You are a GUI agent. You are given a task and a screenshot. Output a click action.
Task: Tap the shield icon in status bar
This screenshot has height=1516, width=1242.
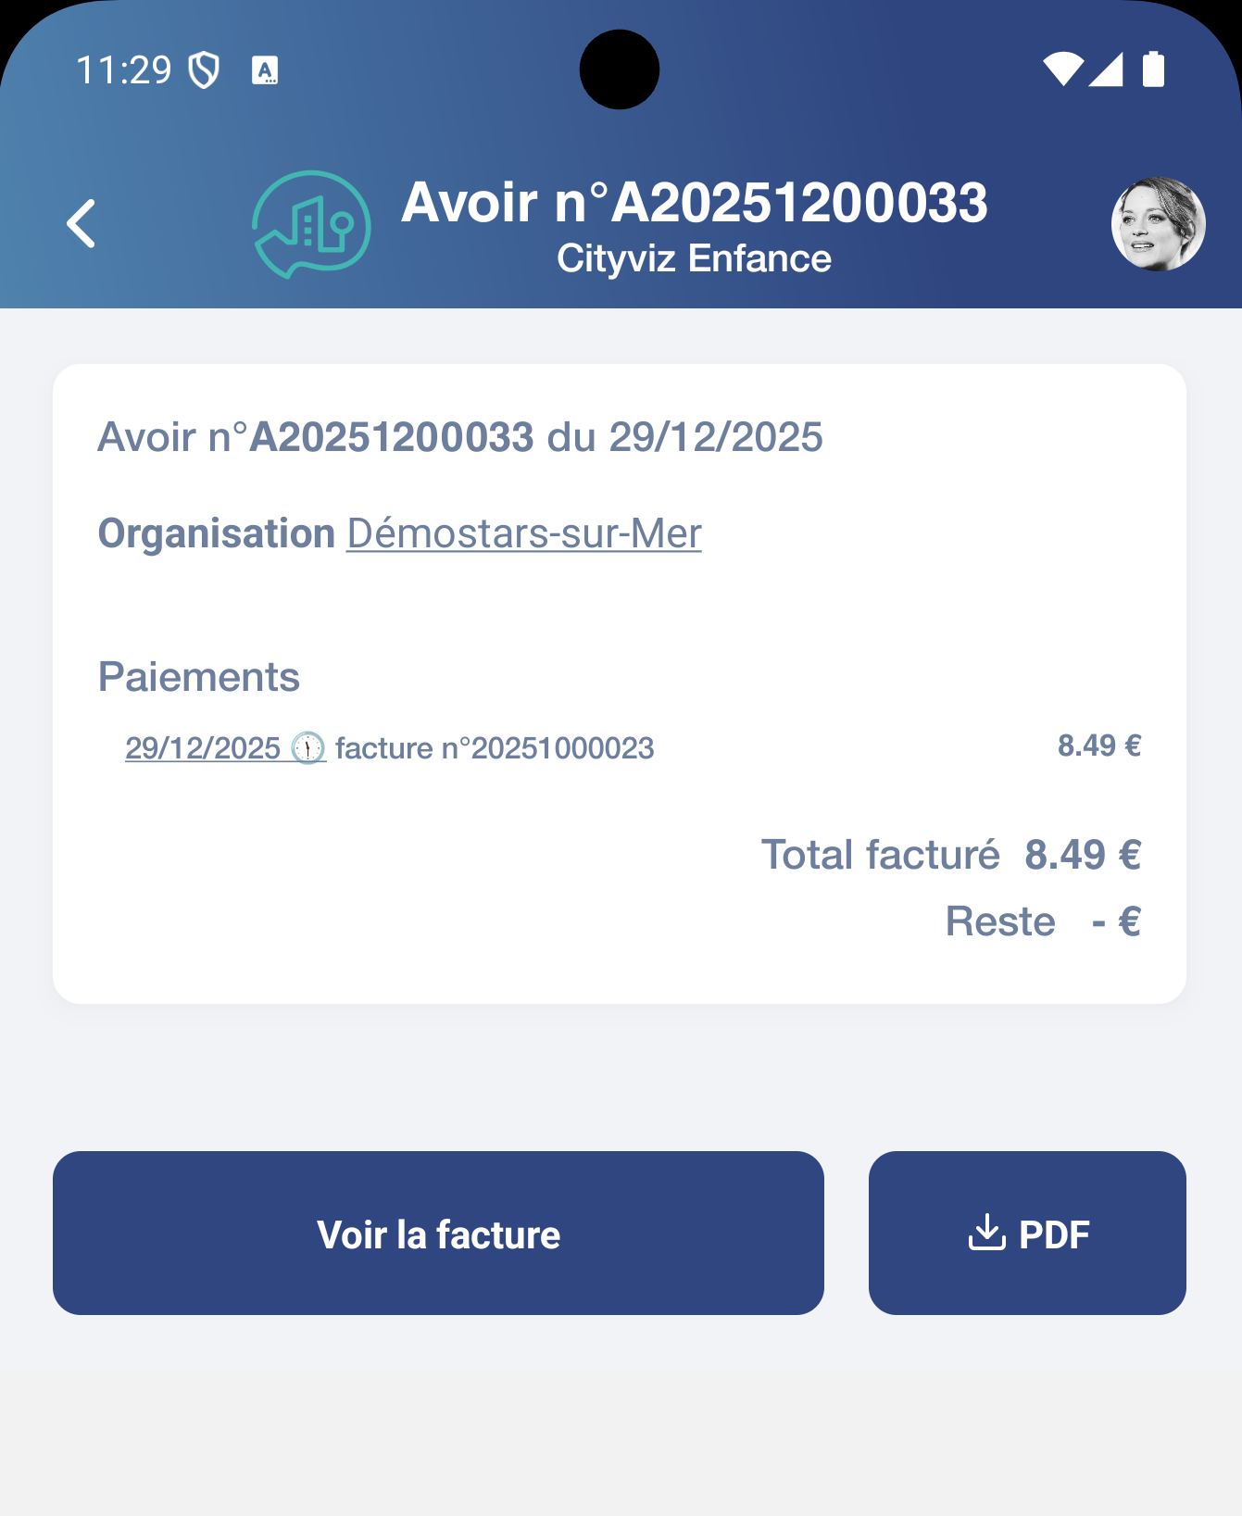tap(204, 70)
